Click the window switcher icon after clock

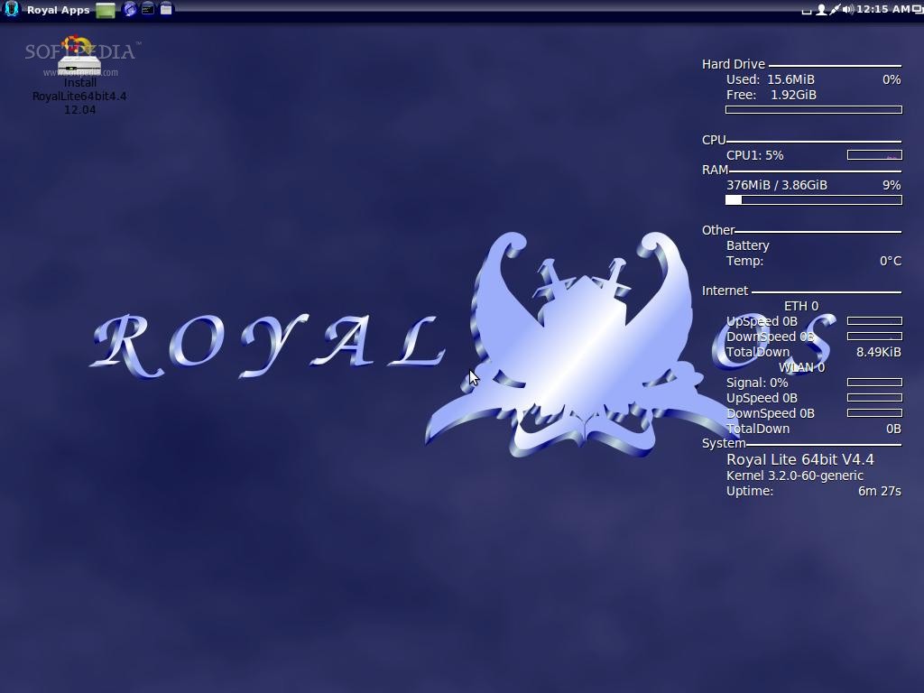(x=918, y=9)
